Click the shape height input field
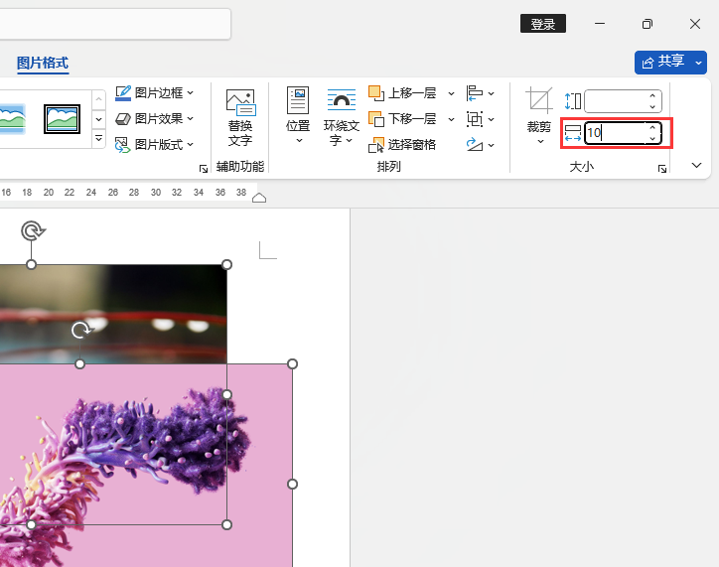 point(614,101)
